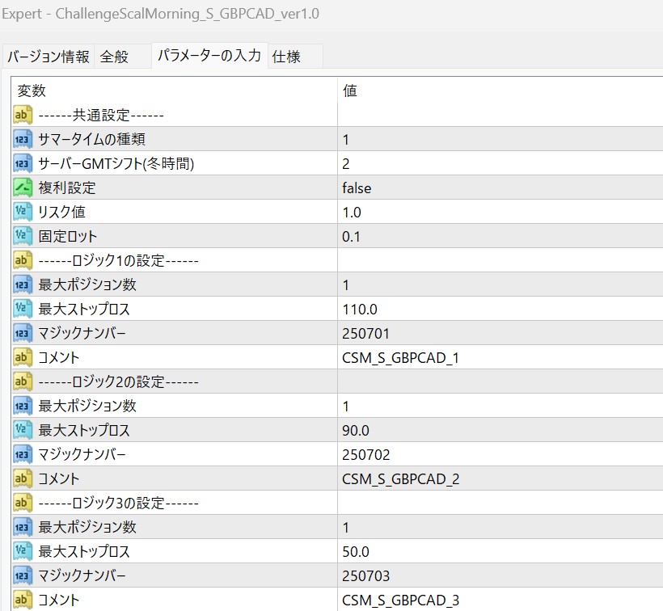Edit 固定ロット value 0.1
The height and width of the screenshot is (611, 663).
coord(500,236)
